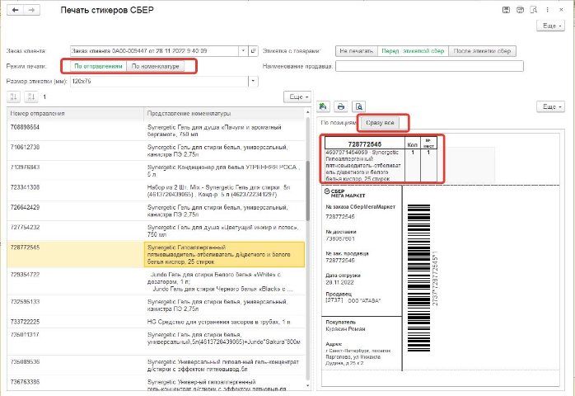Open print preview with the magnifier icon
Viewport: 575px width, 396px height.
(x=358, y=106)
